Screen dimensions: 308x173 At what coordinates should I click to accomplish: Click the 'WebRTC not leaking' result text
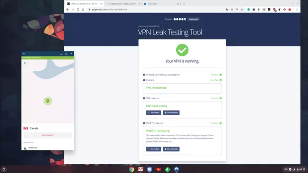coord(158,131)
